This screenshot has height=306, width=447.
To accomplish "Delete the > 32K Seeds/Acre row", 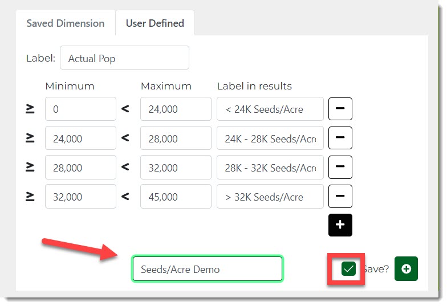I will click(340, 197).
